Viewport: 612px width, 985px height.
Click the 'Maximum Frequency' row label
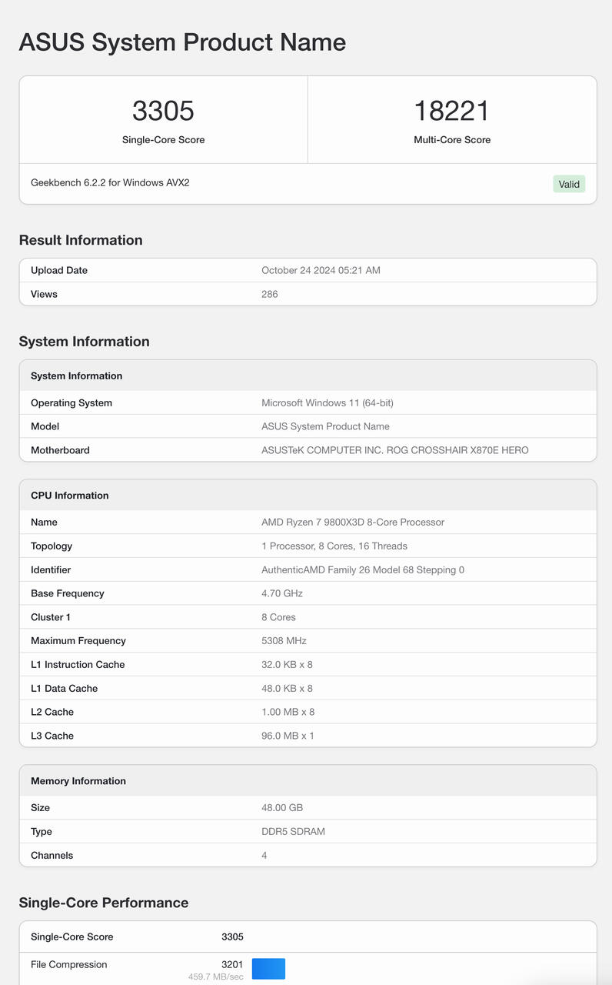pyautogui.click(x=78, y=640)
